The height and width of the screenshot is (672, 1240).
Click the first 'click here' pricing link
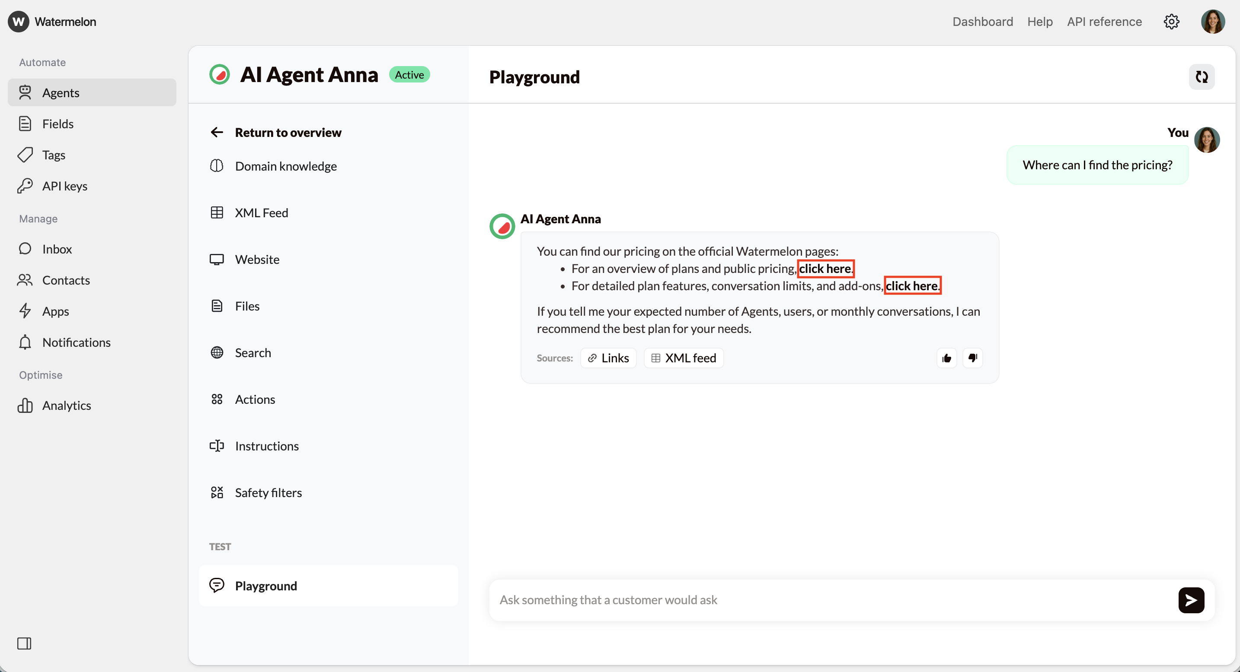[x=825, y=269]
